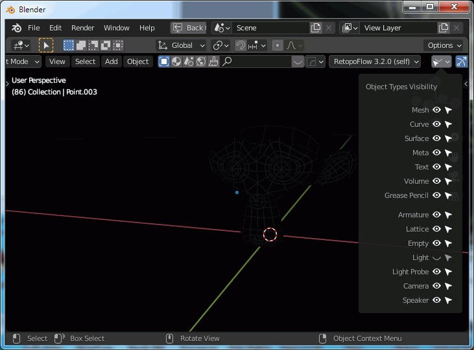Image resolution: width=474 pixels, height=350 pixels.
Task: Expand the sidebar with right-edge arrow
Action: tap(466, 84)
